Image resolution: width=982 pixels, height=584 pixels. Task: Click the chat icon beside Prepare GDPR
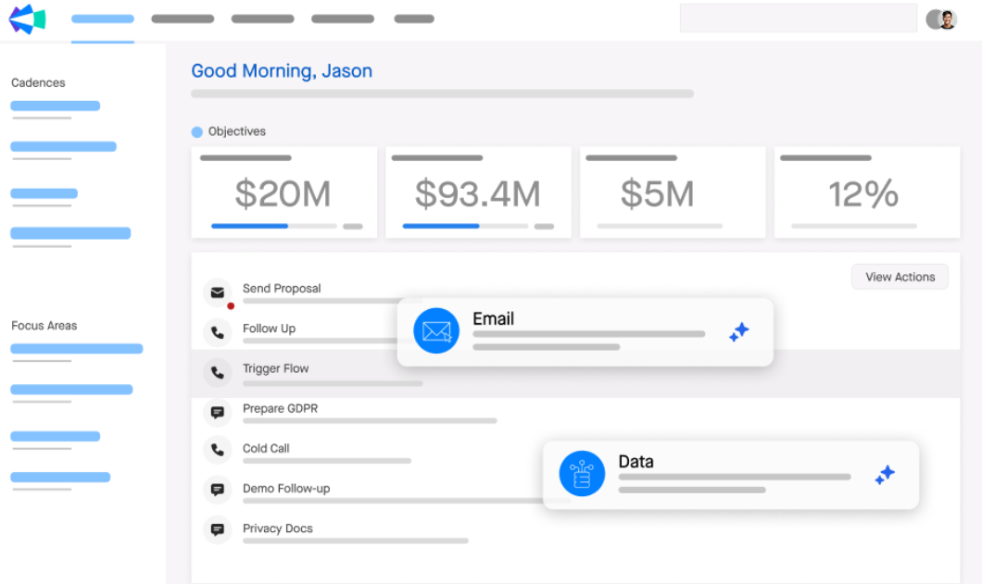click(x=218, y=413)
